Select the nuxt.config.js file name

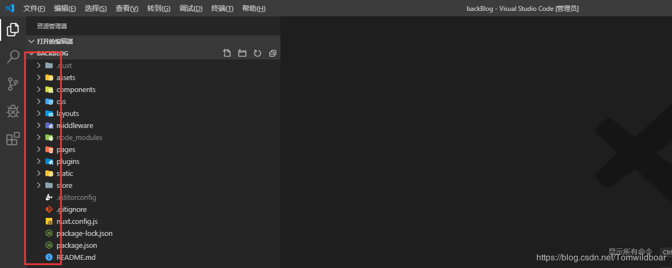[x=77, y=221]
